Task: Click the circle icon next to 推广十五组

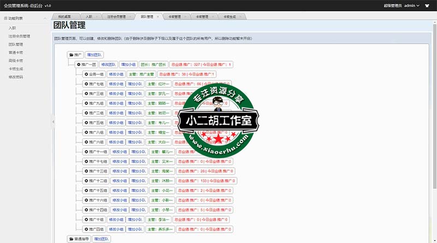Action: pos(86,191)
